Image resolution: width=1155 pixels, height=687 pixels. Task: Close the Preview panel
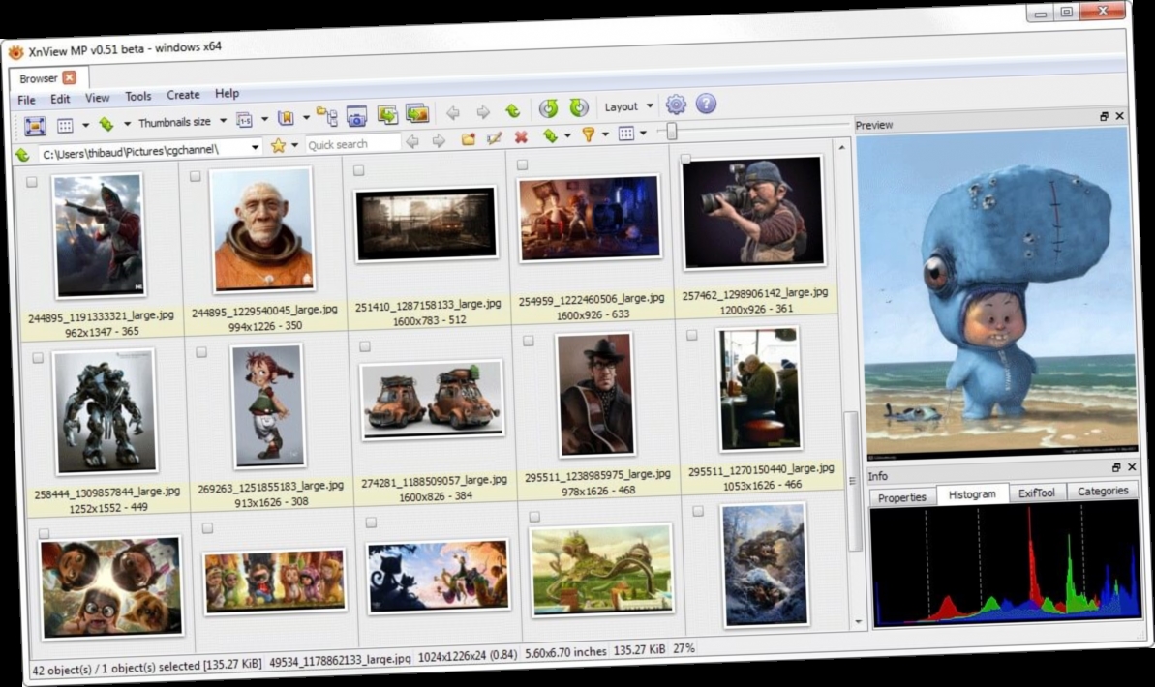tap(1119, 115)
